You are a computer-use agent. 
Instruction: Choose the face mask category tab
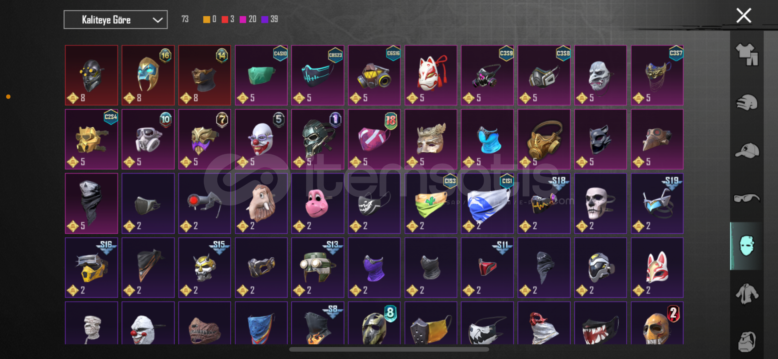click(747, 246)
